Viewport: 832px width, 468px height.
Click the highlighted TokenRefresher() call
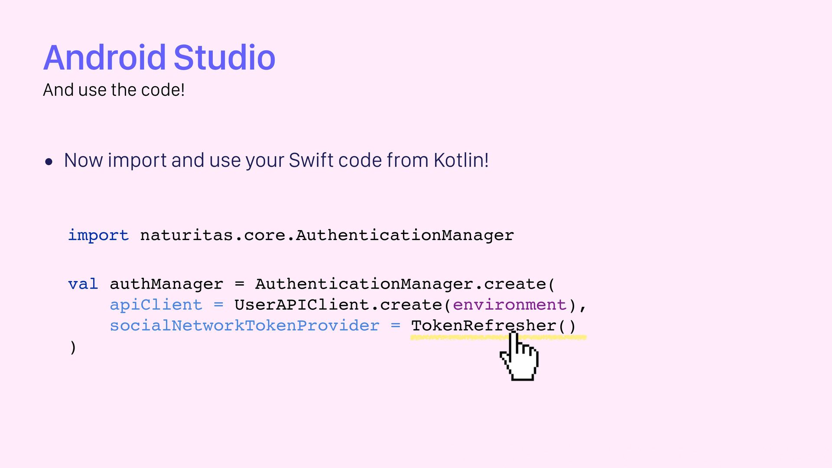(493, 326)
